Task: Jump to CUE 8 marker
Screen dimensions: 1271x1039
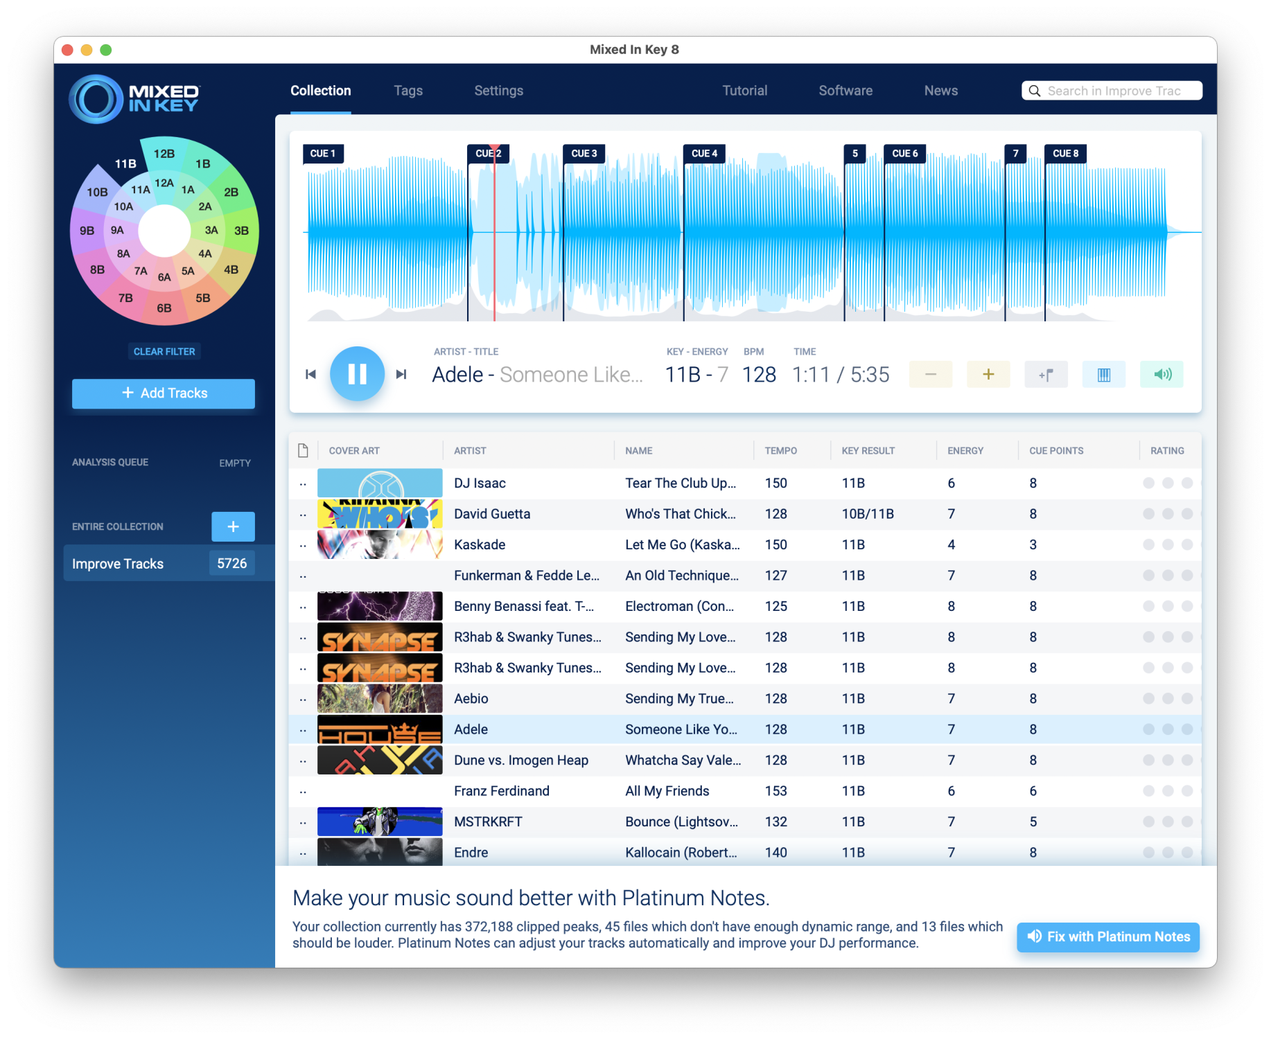Action: coord(1066,153)
